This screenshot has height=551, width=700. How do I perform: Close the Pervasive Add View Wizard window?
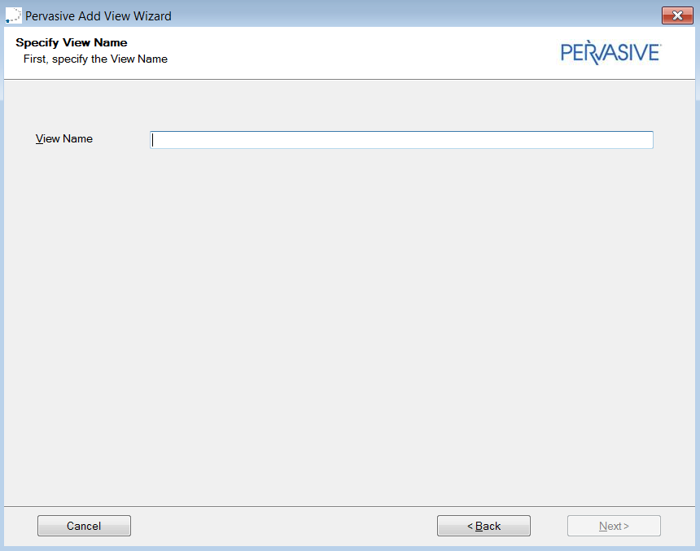tap(677, 15)
